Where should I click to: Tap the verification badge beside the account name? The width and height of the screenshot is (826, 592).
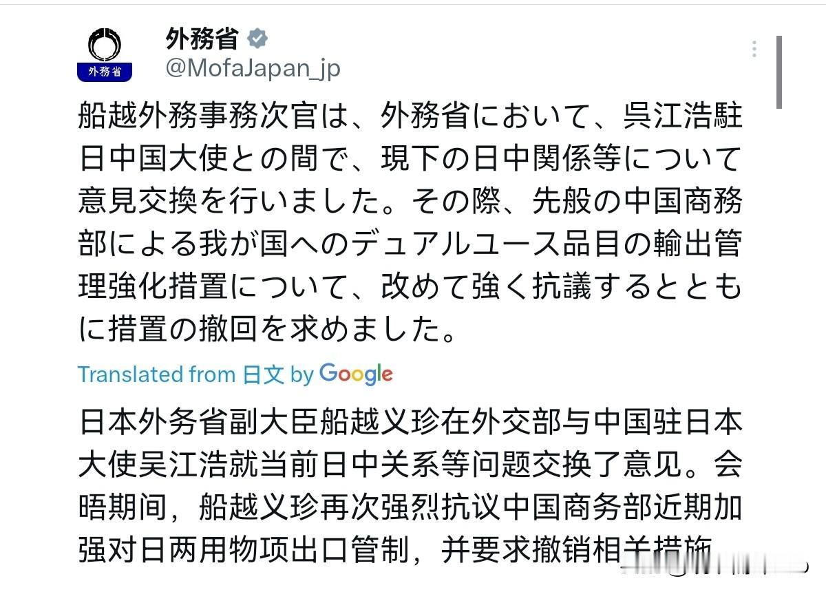[x=257, y=40]
